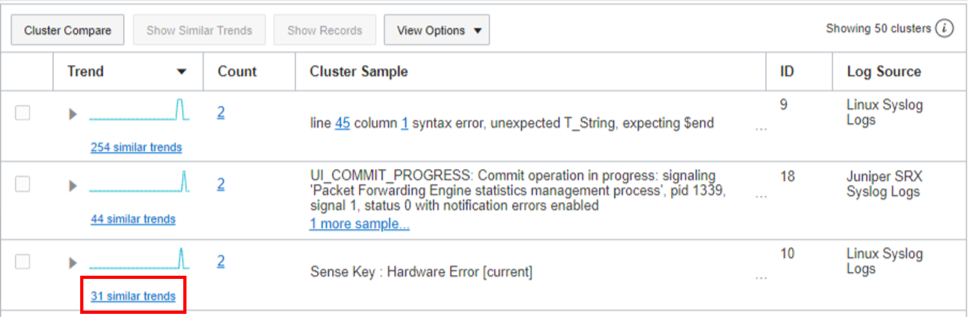The image size is (968, 317).
Task: Tick checkbox for UI_COMMIT_PROGRESS cluster row
Action: click(x=23, y=184)
